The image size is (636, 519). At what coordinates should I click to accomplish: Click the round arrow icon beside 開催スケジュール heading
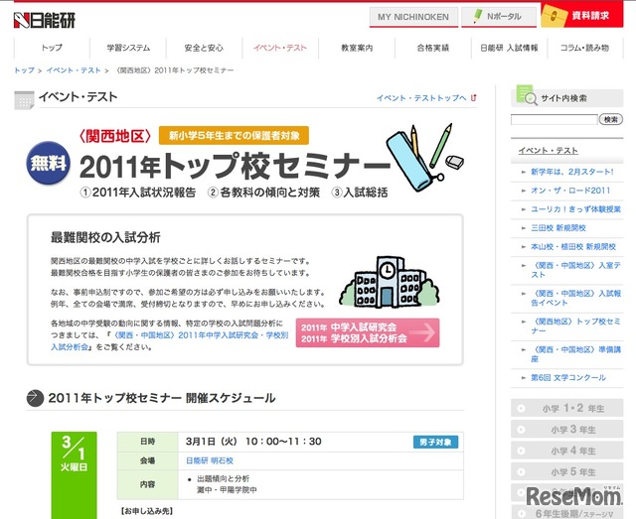(x=34, y=398)
